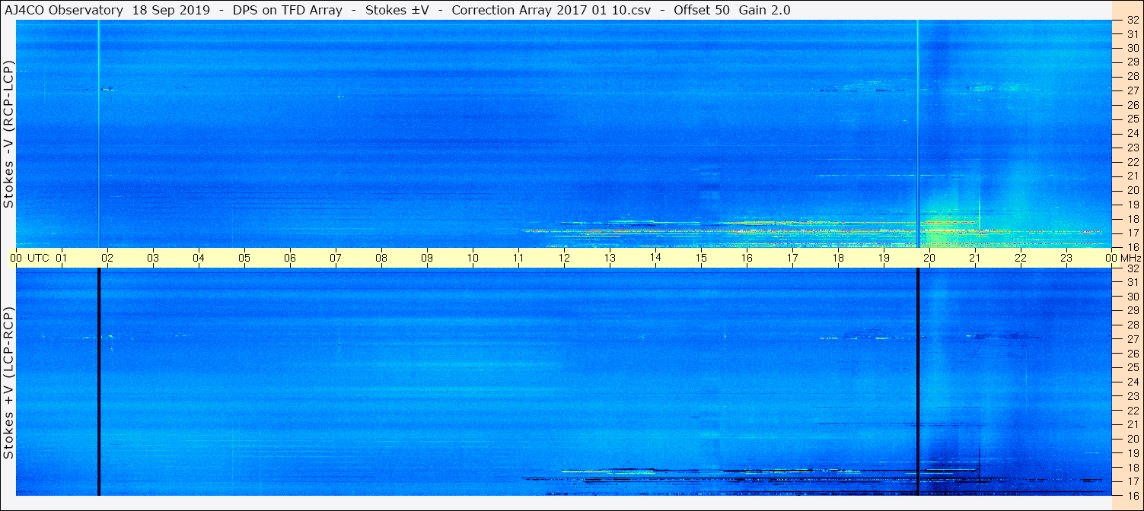1144x511 pixels.
Task: Click the '16' hour label on the time axis
Action: (747, 258)
